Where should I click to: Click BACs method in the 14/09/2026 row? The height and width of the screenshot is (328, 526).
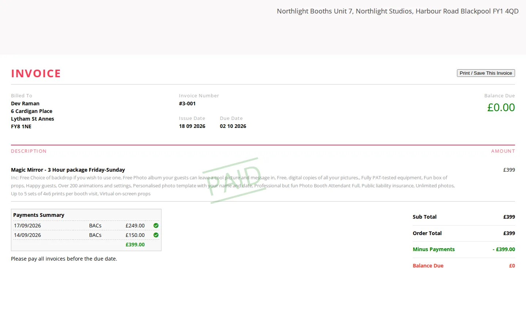[x=95, y=235]
